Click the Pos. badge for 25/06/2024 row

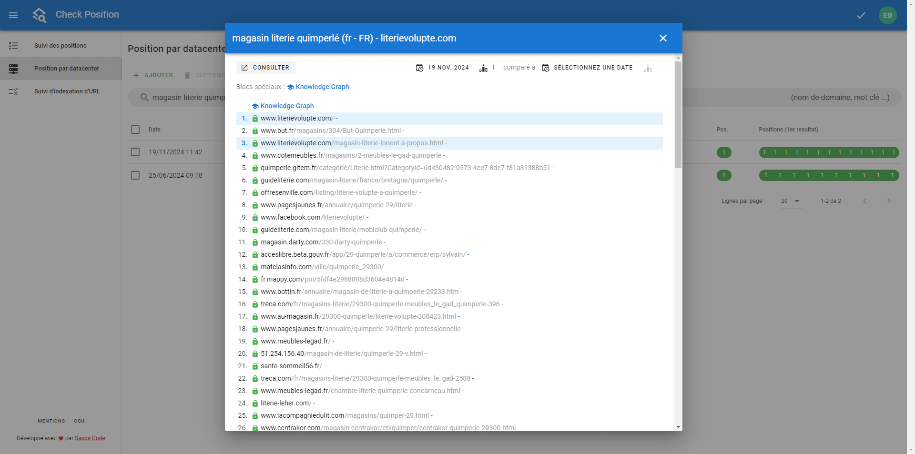coord(724,175)
